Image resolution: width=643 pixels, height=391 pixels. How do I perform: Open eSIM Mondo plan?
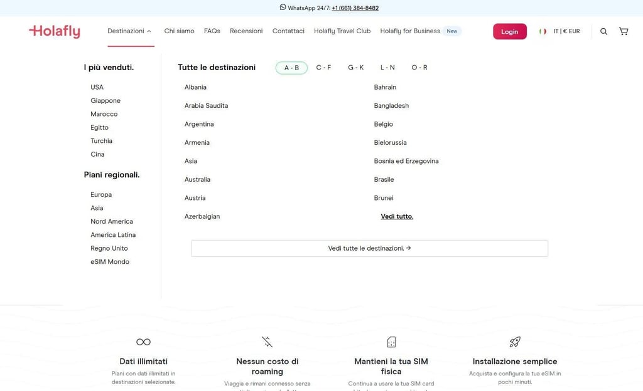[110, 262]
